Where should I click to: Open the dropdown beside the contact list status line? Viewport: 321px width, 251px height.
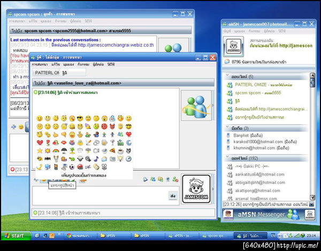coord(311,204)
